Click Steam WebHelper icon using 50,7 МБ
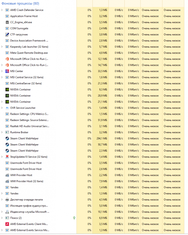 7,145
